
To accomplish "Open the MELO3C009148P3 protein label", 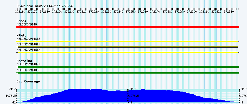I will (28, 70).
